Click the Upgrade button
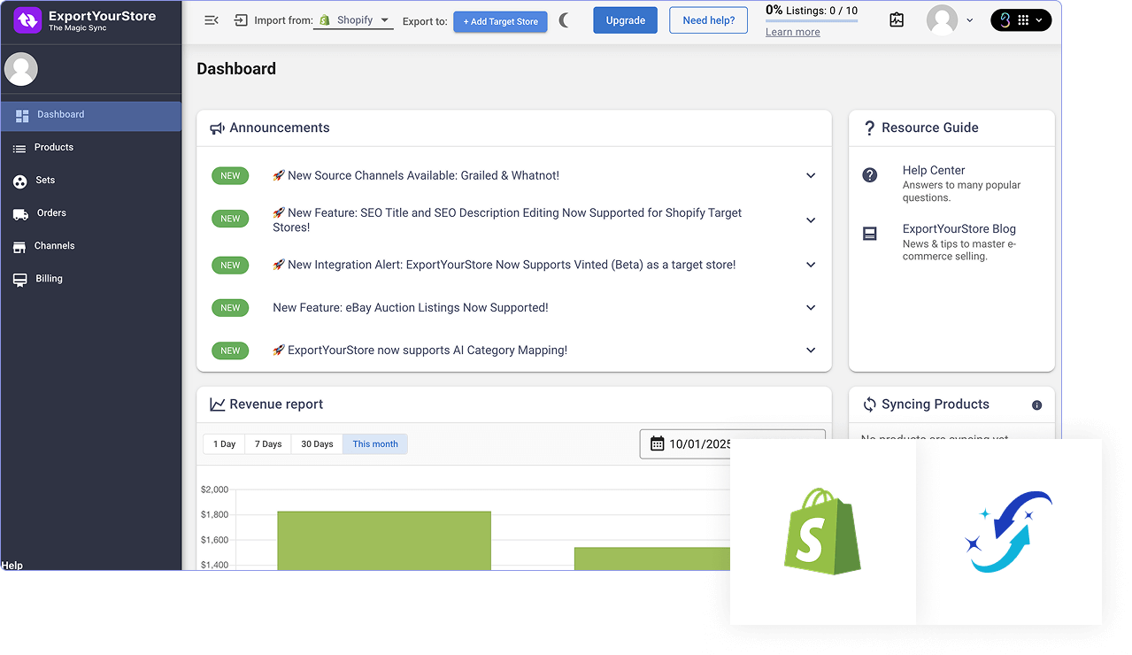Viewport: 1132px width, 655px height. pyautogui.click(x=625, y=20)
